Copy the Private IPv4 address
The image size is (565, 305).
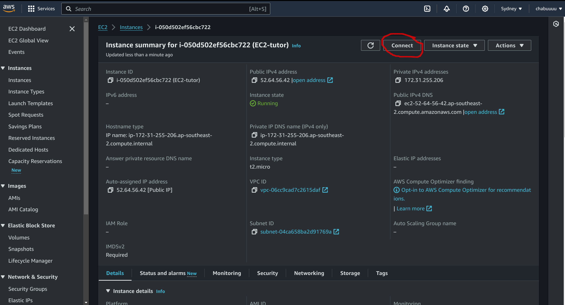pos(398,80)
